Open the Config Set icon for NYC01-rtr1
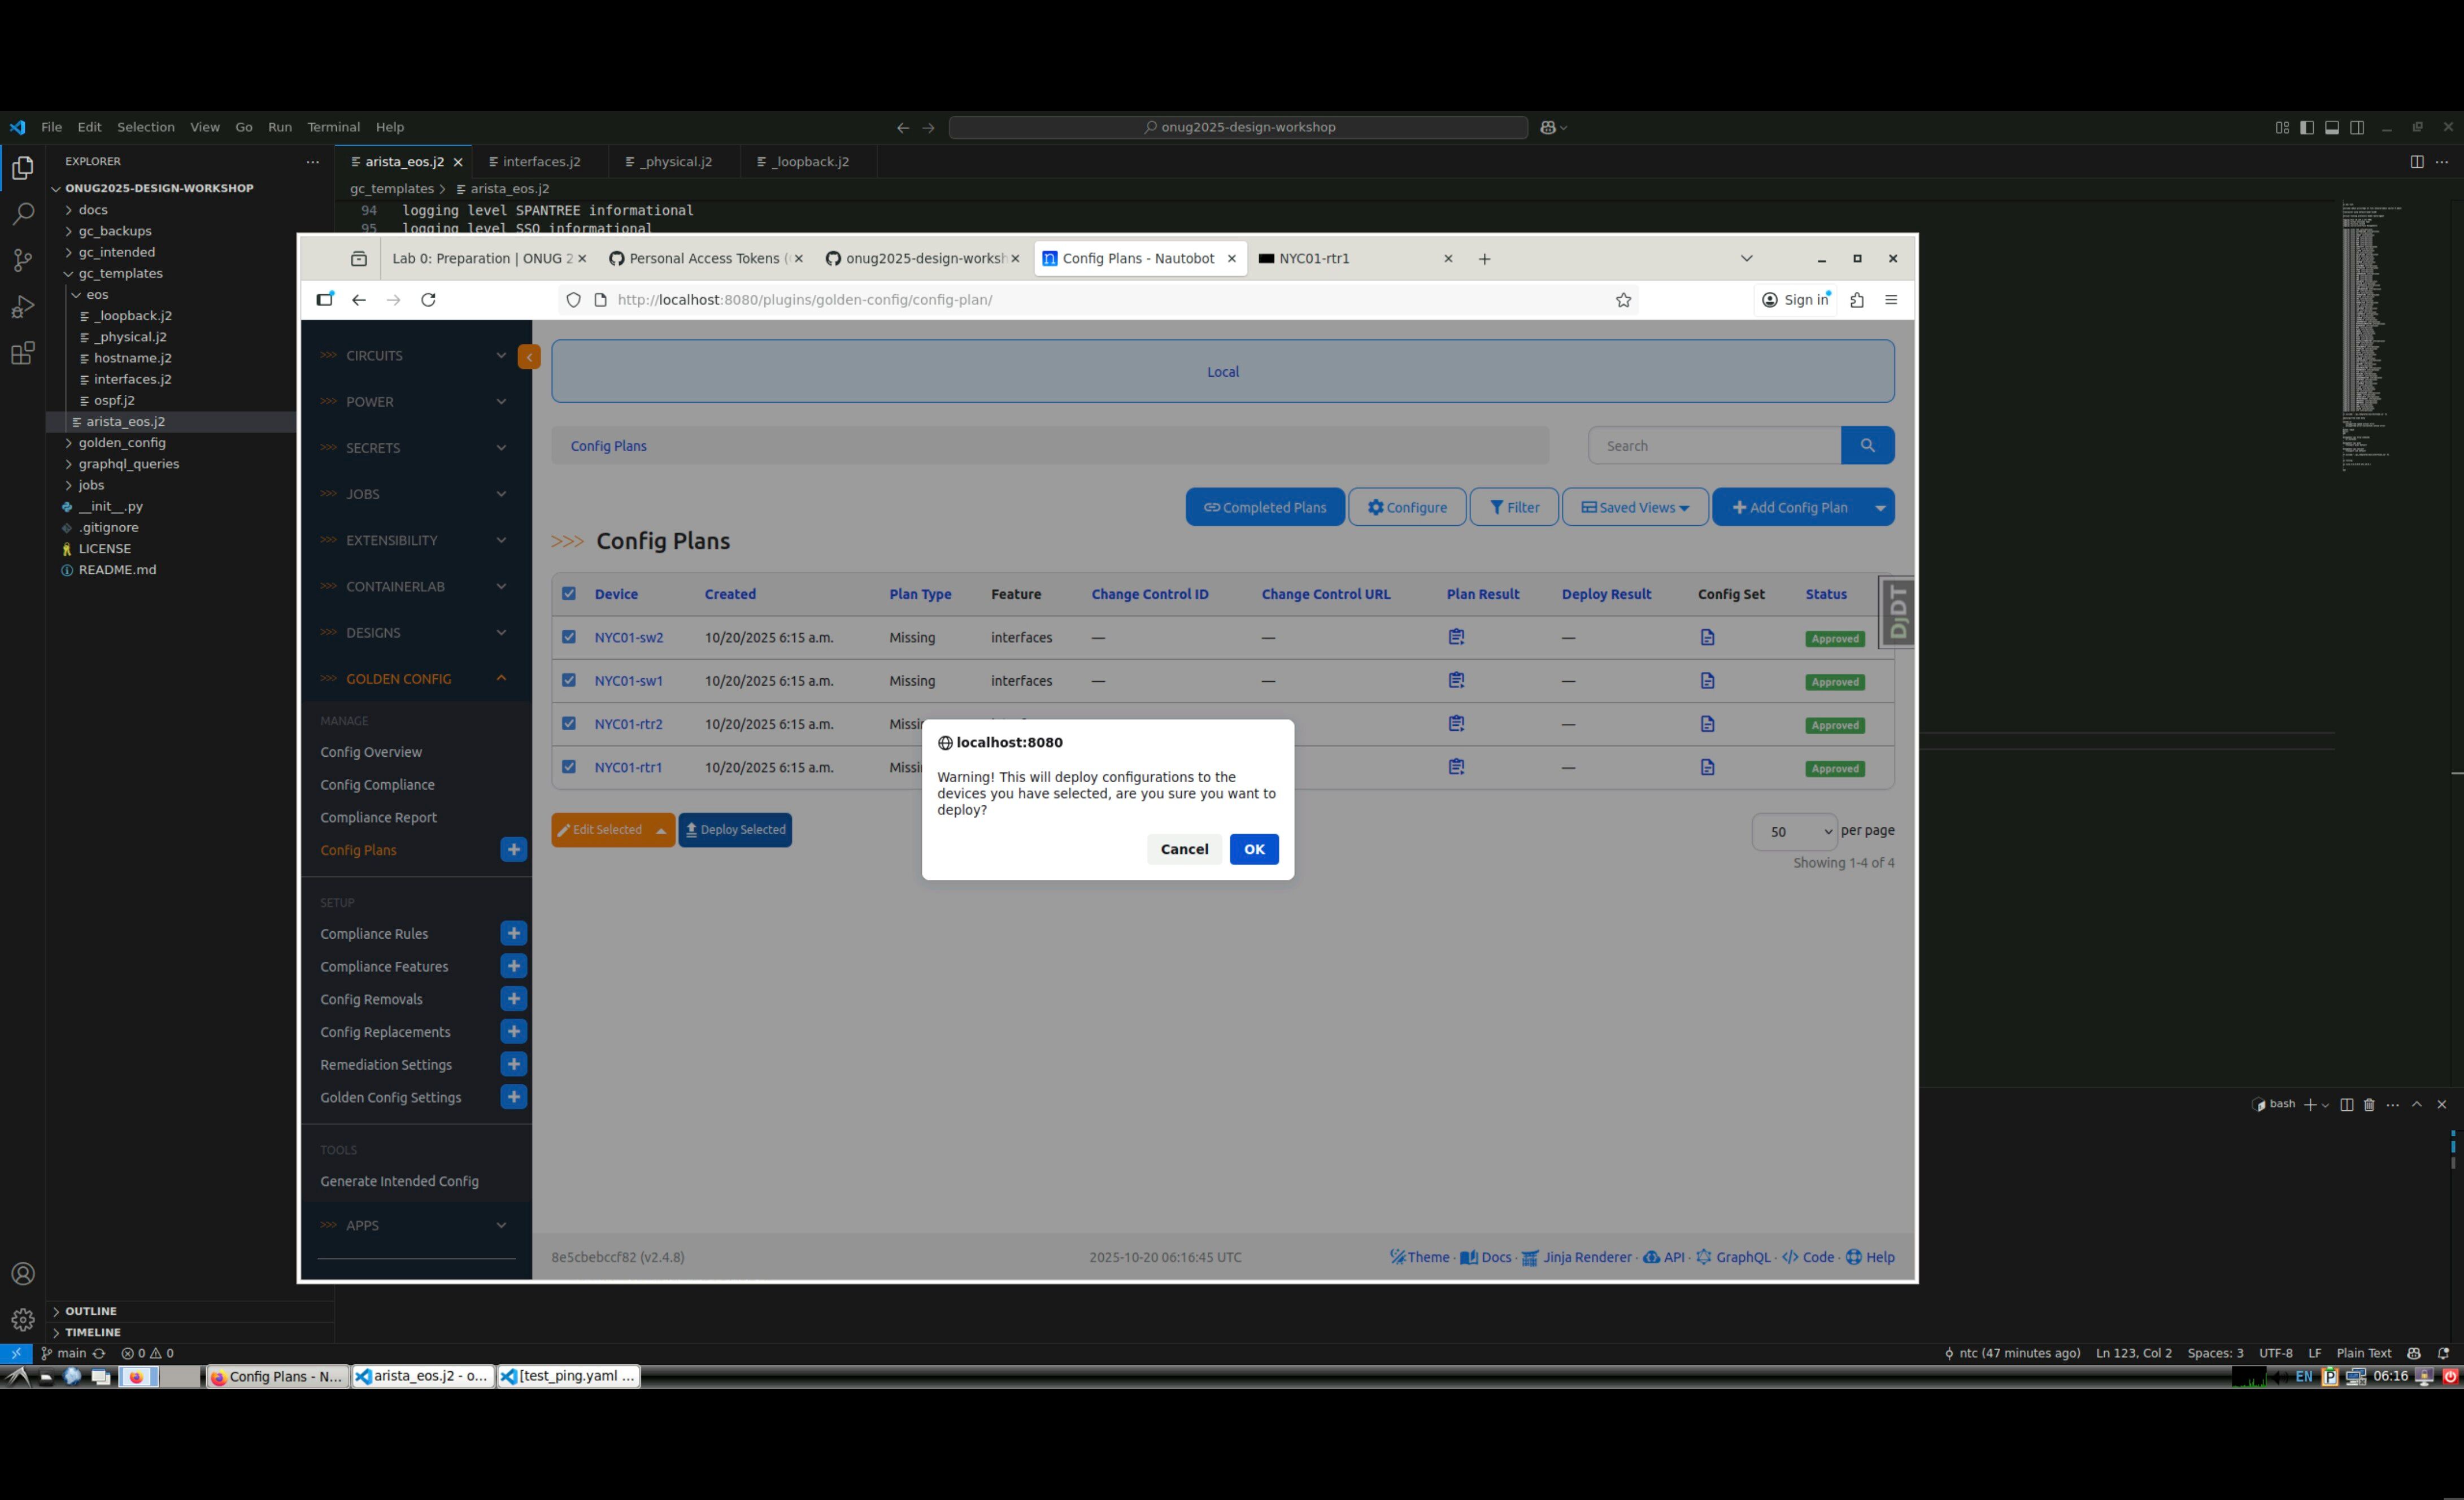This screenshot has width=2464, height=1500. (1707, 767)
